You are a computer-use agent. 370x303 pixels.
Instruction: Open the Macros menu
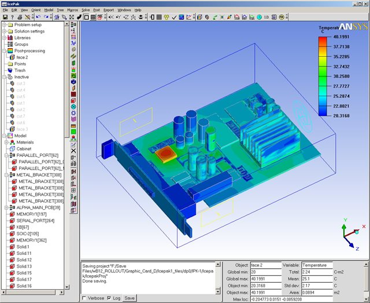(72, 10)
